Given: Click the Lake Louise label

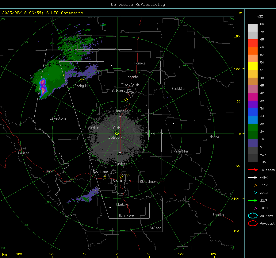Looking at the screenshot, I should [x=24, y=151].
